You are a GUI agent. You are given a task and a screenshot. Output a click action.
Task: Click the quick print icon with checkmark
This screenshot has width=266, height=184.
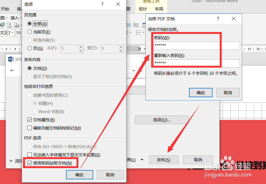(x=2, y=25)
